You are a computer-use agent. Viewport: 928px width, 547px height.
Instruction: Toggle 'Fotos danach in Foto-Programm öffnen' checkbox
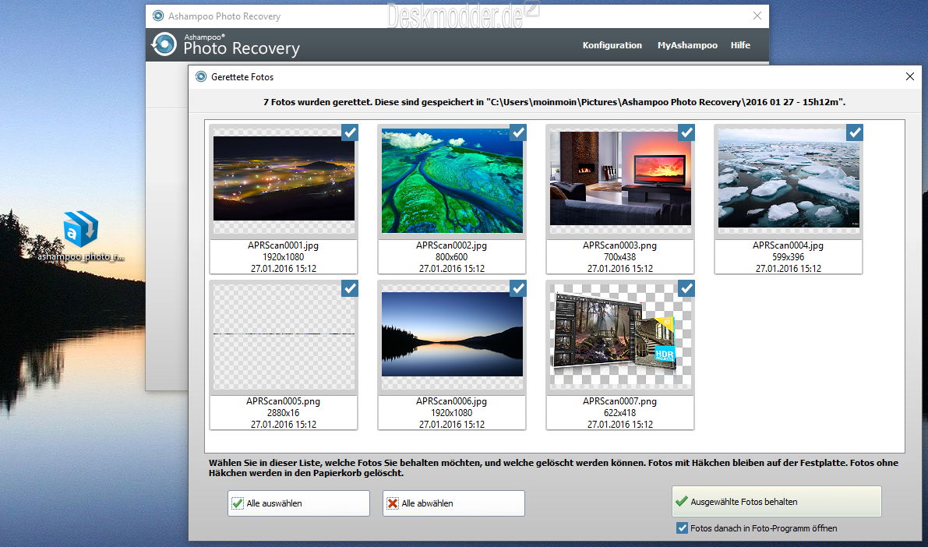[x=682, y=528]
